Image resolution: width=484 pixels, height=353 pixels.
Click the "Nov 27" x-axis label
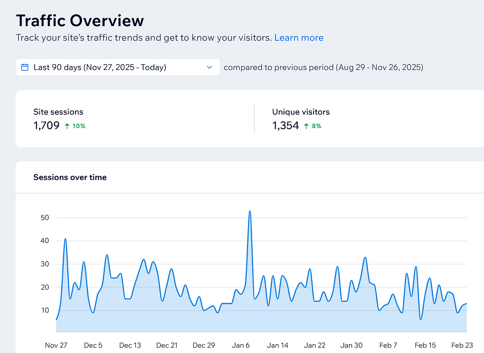coord(56,345)
